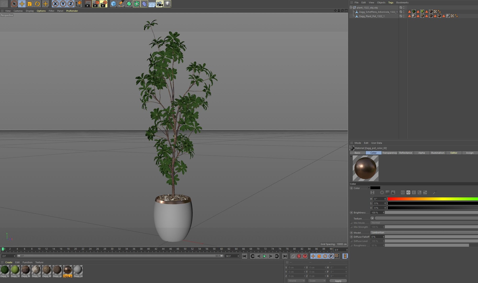The height and width of the screenshot is (283, 478).
Task: Open Tags menu in Object Manager
Action: coord(391,3)
